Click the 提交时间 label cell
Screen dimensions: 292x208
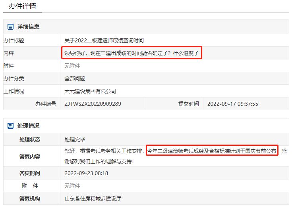[x=188, y=104]
